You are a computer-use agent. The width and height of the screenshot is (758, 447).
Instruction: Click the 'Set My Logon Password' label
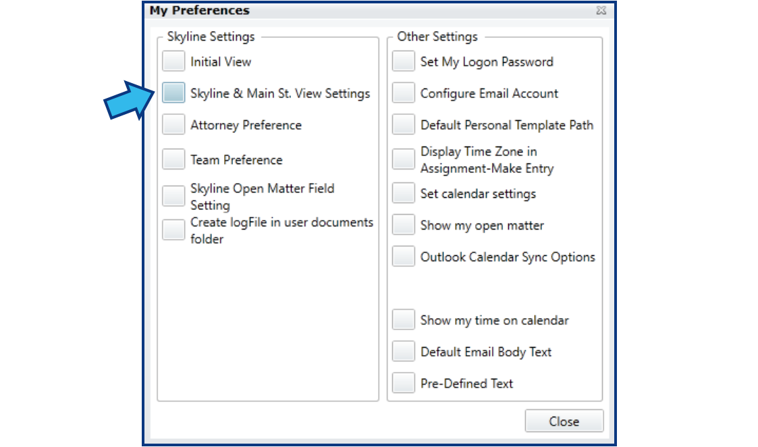(487, 62)
